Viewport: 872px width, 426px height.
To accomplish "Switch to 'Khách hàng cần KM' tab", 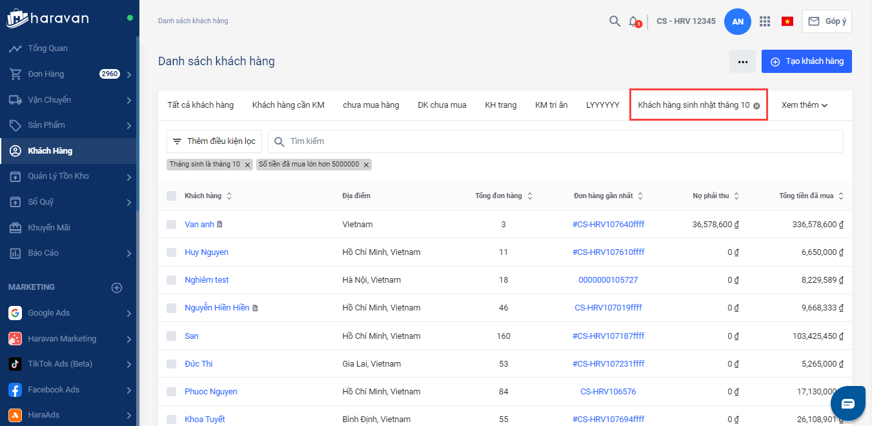I will click(x=288, y=105).
